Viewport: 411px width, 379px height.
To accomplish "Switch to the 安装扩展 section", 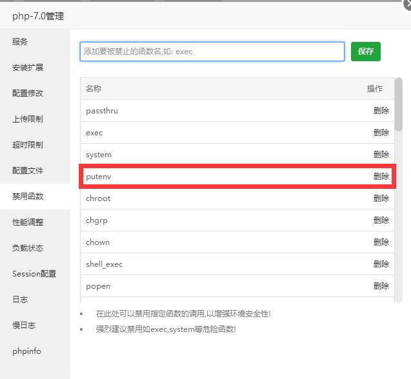I will pyautogui.click(x=28, y=68).
